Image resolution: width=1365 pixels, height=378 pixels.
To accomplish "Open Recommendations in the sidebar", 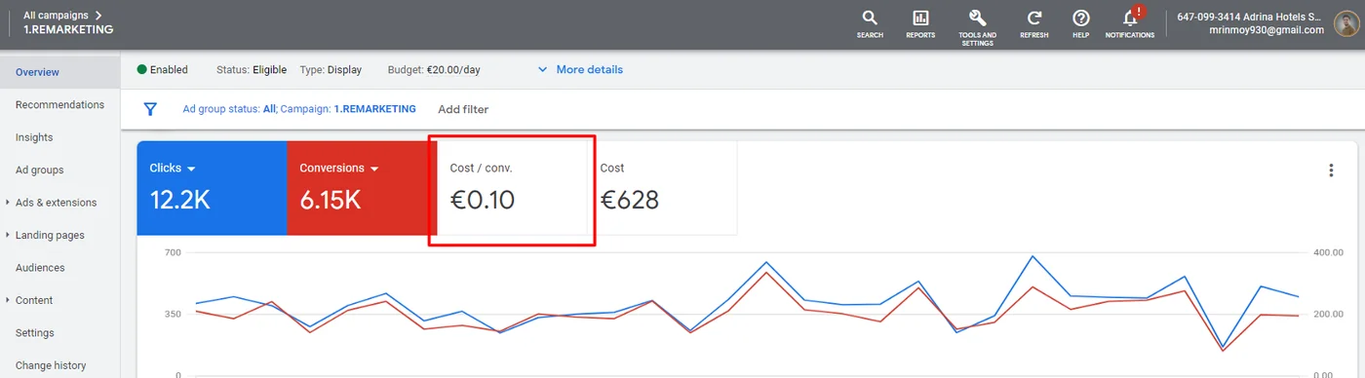I will coord(59,104).
